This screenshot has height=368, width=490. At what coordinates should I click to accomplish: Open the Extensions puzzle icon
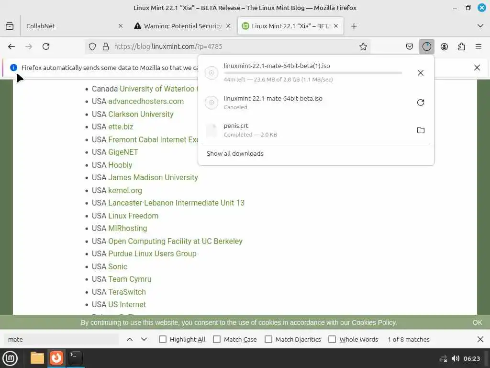click(461, 46)
